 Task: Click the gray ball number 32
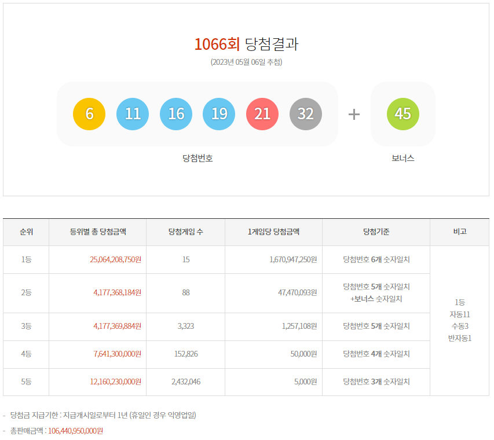coord(306,114)
